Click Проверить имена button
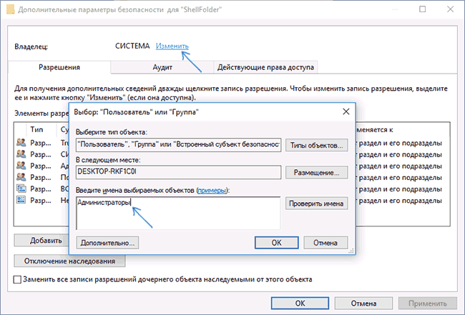The image size is (465, 315). [x=316, y=204]
